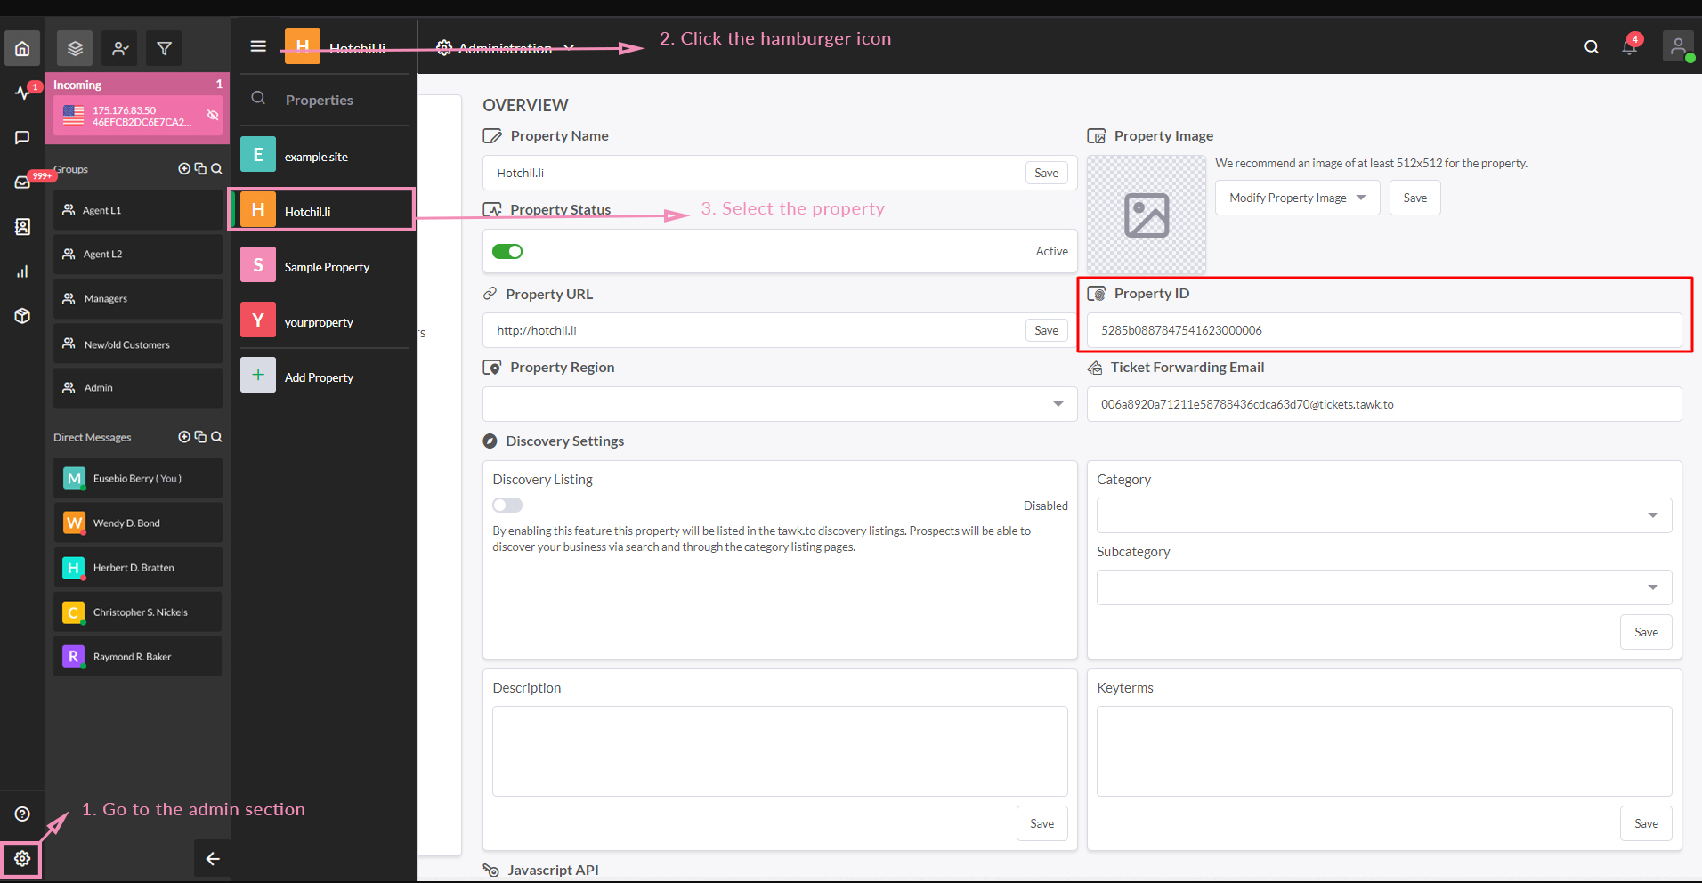Select the Sample Property item
The image size is (1702, 883).
click(x=326, y=267)
